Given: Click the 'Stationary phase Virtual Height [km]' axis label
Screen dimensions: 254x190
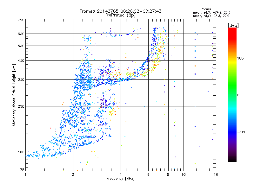Looking at the screenshot, I should tap(14, 95).
